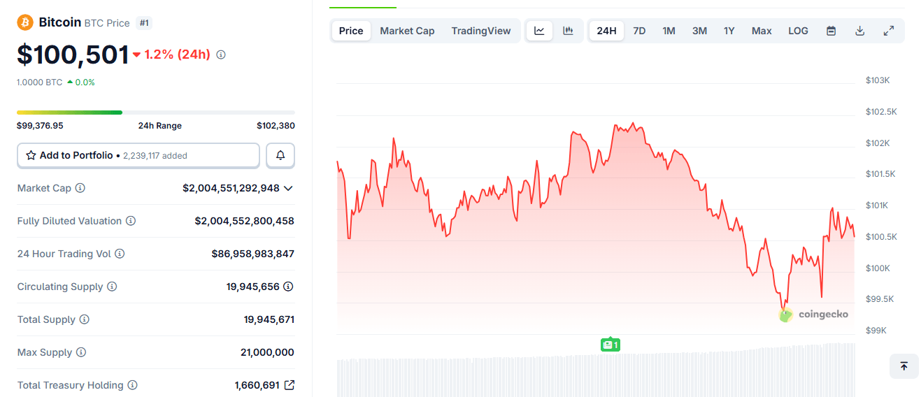921x397 pixels.
Task: Open Total Treasury Holding external link icon
Action: [289, 385]
